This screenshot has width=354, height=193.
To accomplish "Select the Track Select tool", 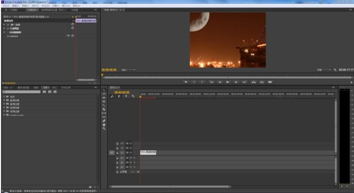I will pyautogui.click(x=104, y=94).
